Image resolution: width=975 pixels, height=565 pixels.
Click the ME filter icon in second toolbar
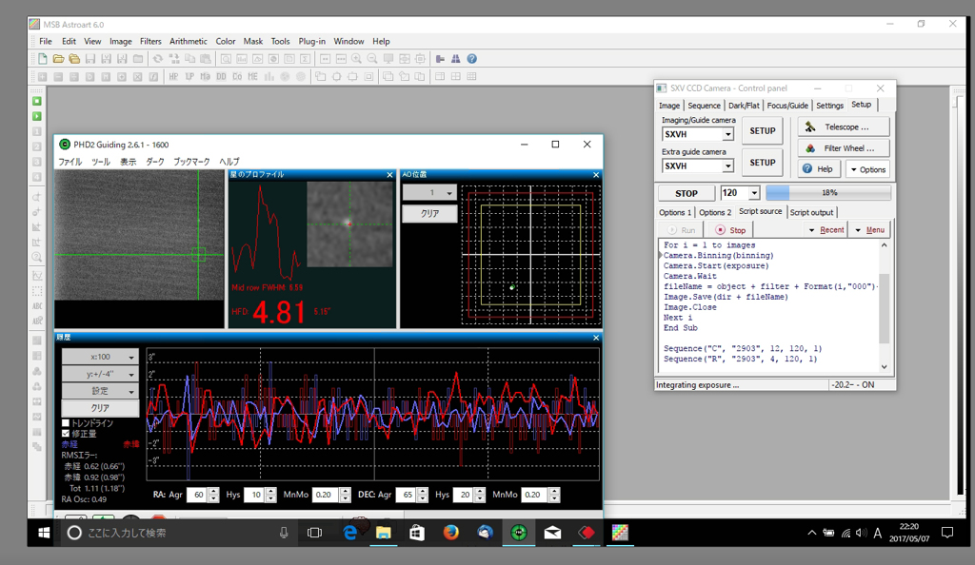point(252,76)
